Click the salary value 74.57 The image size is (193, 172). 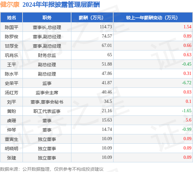(107, 36)
